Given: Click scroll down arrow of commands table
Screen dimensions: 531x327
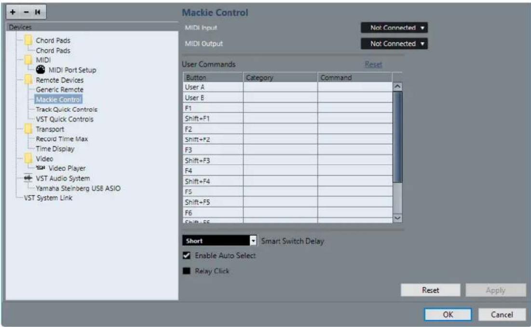Looking at the screenshot, I should pos(397,218).
